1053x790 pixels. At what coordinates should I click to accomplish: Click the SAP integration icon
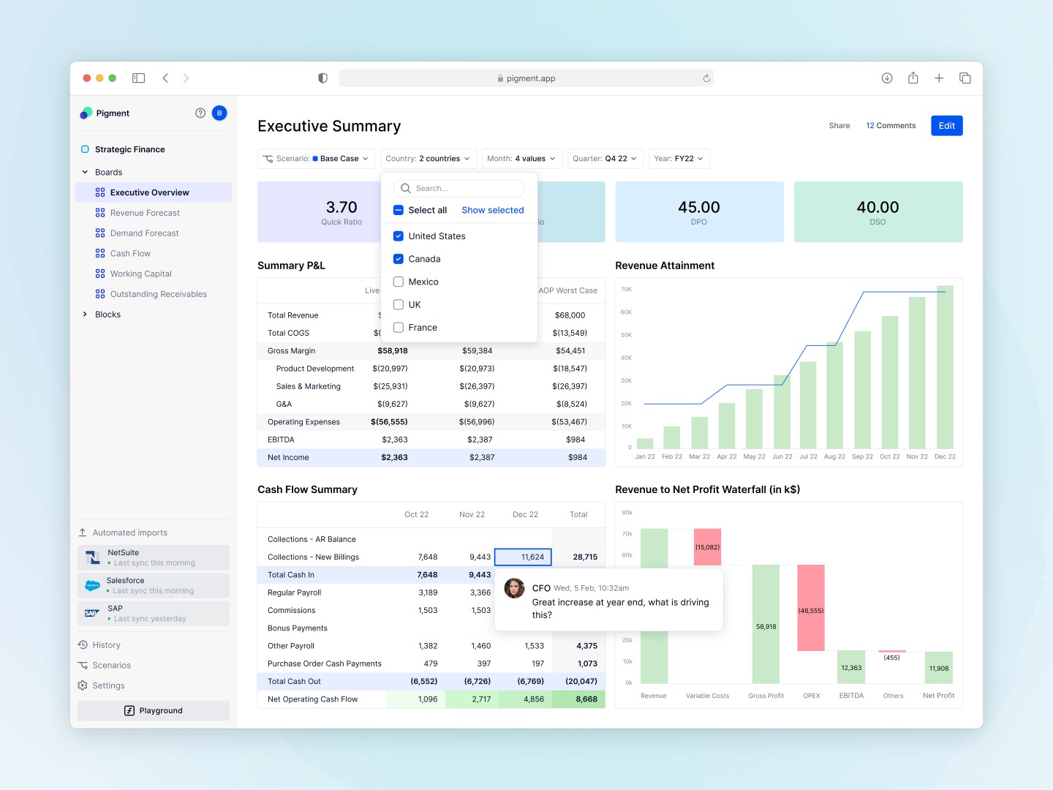pos(92,613)
